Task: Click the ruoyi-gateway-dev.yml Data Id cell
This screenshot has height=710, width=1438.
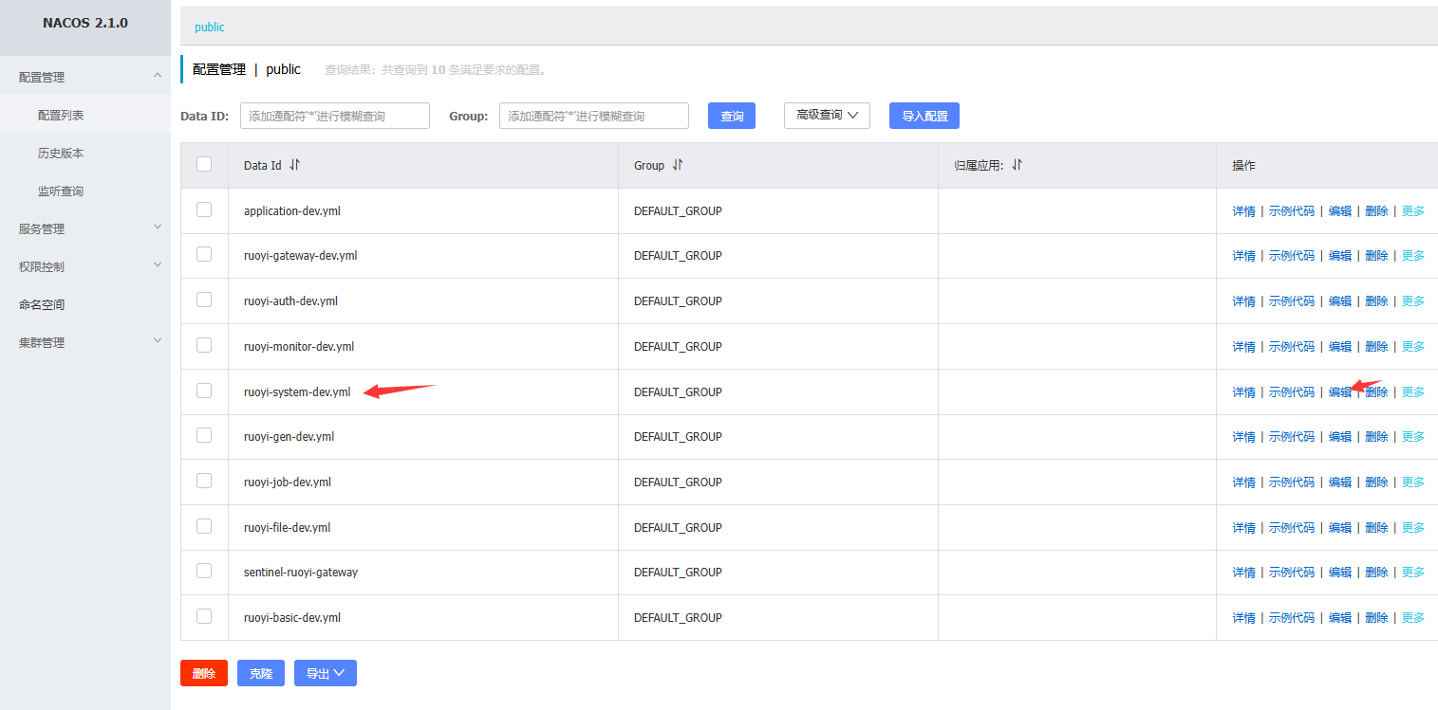Action: point(300,256)
